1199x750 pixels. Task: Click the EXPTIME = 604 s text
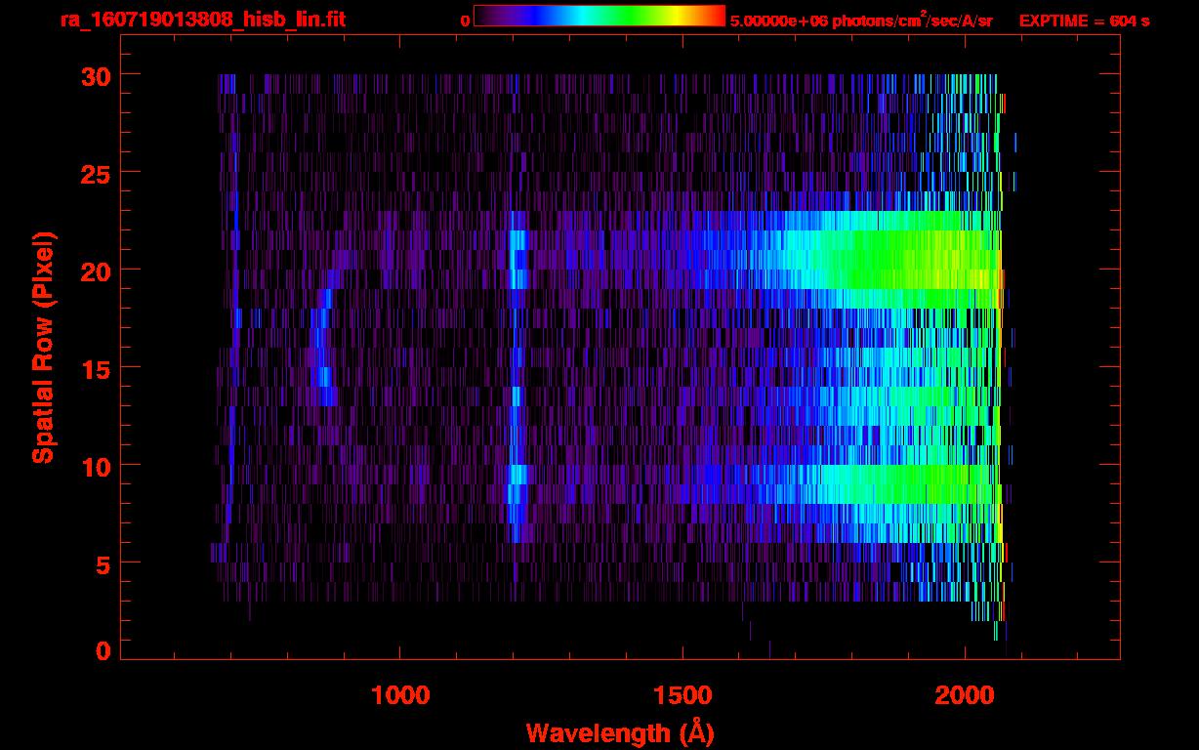pyautogui.click(x=1084, y=21)
